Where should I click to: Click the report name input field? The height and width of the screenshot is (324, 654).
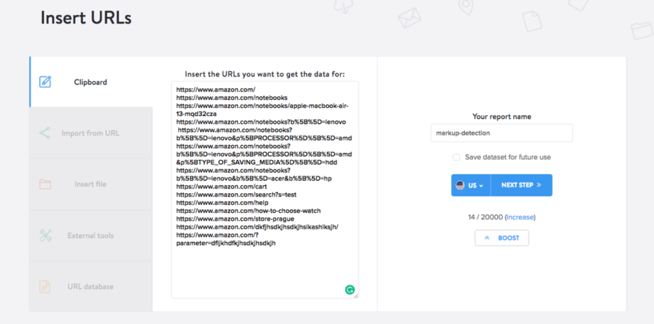(502, 133)
